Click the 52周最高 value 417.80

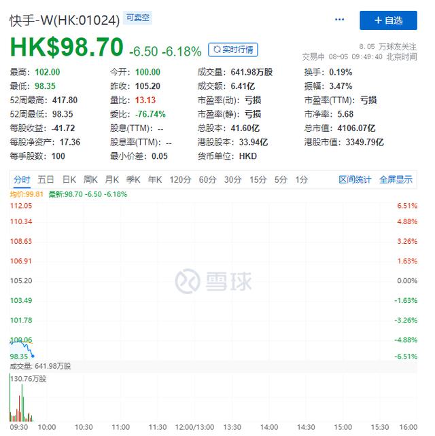click(x=65, y=100)
